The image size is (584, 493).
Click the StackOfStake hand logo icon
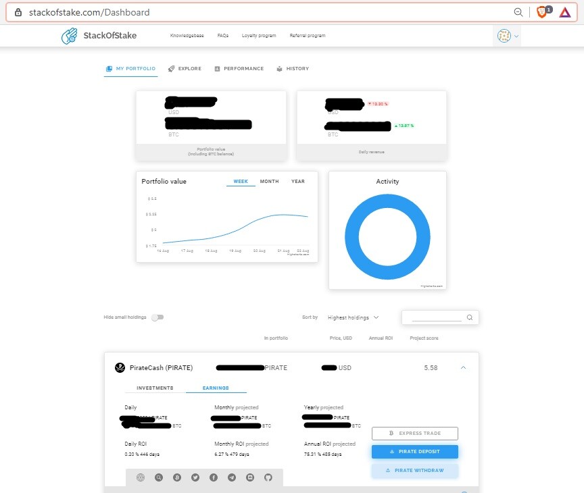click(x=70, y=36)
